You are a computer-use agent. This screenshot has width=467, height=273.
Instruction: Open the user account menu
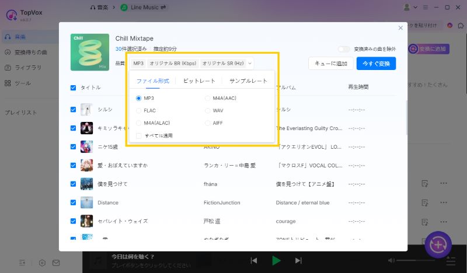click(410, 8)
